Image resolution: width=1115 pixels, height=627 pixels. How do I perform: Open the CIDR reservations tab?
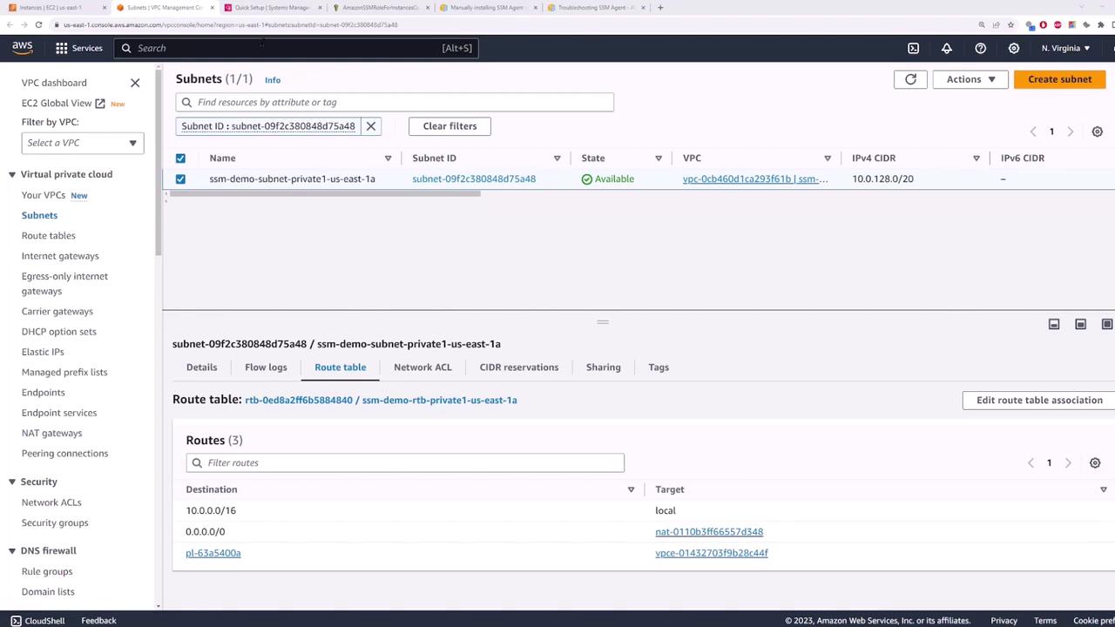coord(519,367)
